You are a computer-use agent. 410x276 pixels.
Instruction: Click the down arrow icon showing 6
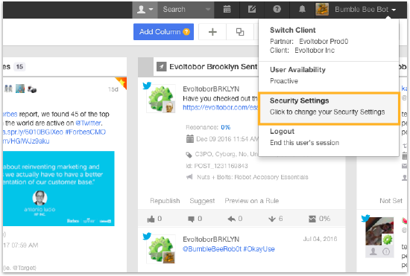(272, 219)
